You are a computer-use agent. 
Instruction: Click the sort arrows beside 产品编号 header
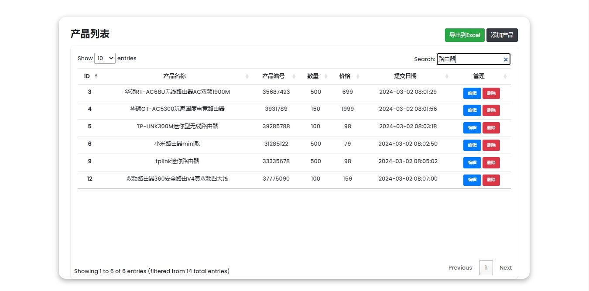tap(294, 76)
